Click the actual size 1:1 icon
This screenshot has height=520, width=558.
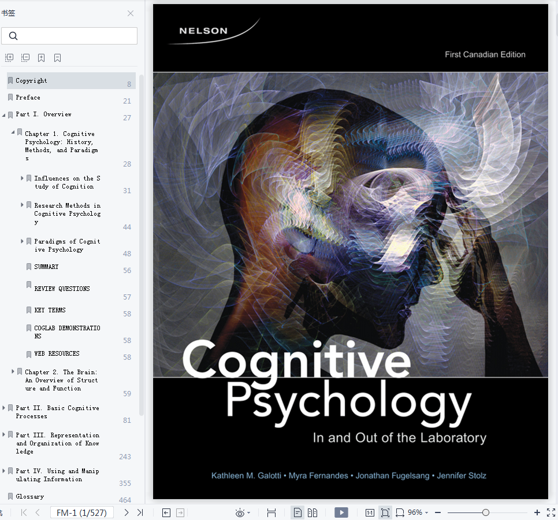pyautogui.click(x=370, y=512)
